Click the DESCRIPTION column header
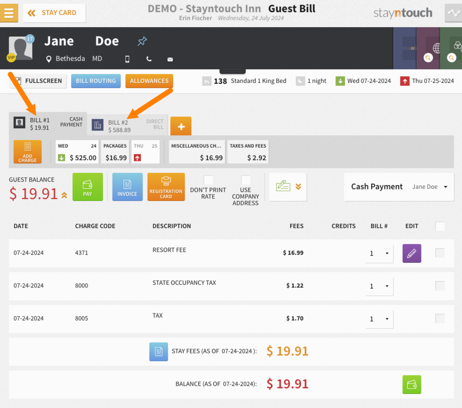The image size is (462, 408). (x=172, y=226)
